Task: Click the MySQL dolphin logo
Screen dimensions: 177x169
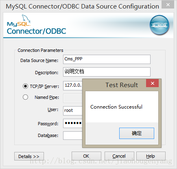Action: tap(19, 20)
